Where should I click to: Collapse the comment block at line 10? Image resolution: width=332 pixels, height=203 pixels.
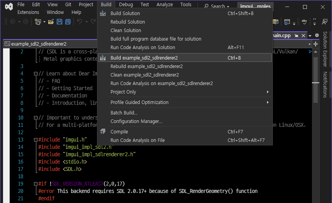[36, 118]
